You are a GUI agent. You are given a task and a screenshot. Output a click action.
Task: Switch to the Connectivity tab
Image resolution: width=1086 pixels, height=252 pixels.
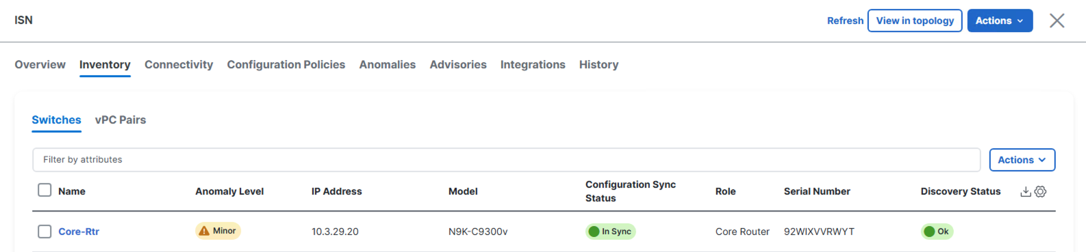click(x=179, y=65)
